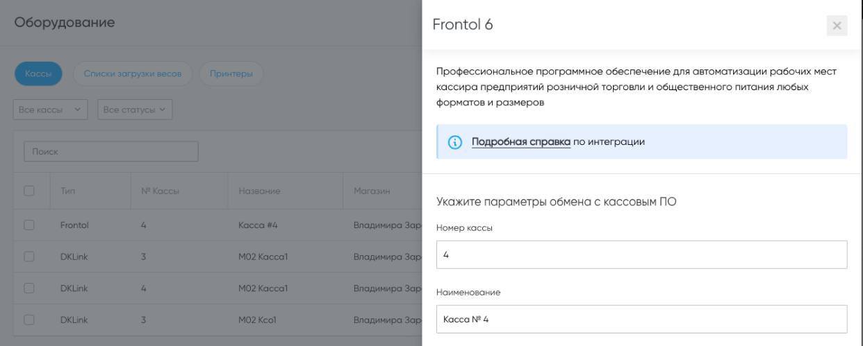Check the DKLink number 4 M02 Касса1 checkbox
The height and width of the screenshot is (346, 863).
[x=29, y=288]
